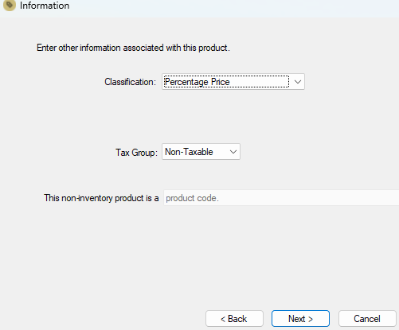Click the product code text field
399x330 pixels.
point(281,198)
